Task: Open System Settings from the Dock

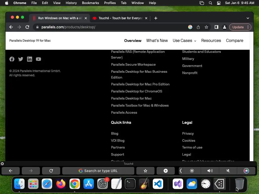Action: (103, 184)
